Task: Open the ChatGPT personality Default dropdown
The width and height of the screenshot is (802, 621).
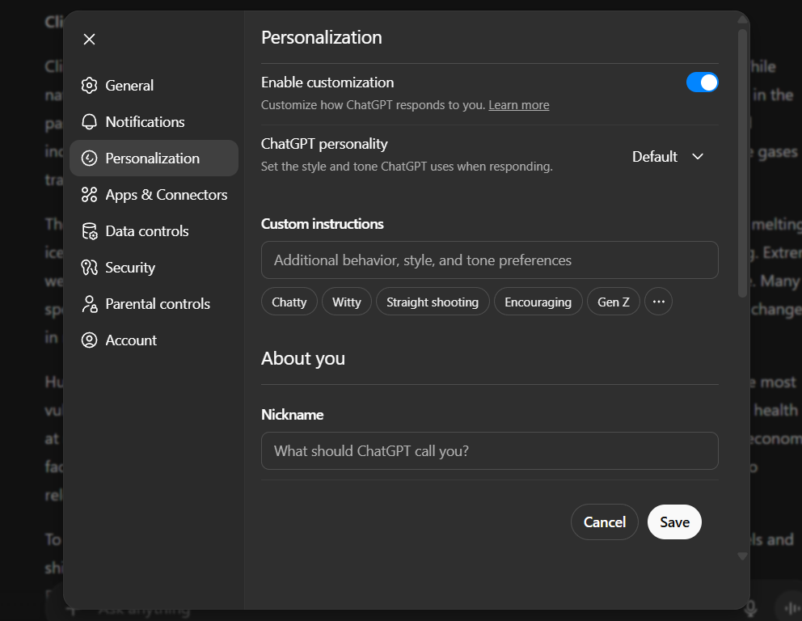Action: coord(668,157)
